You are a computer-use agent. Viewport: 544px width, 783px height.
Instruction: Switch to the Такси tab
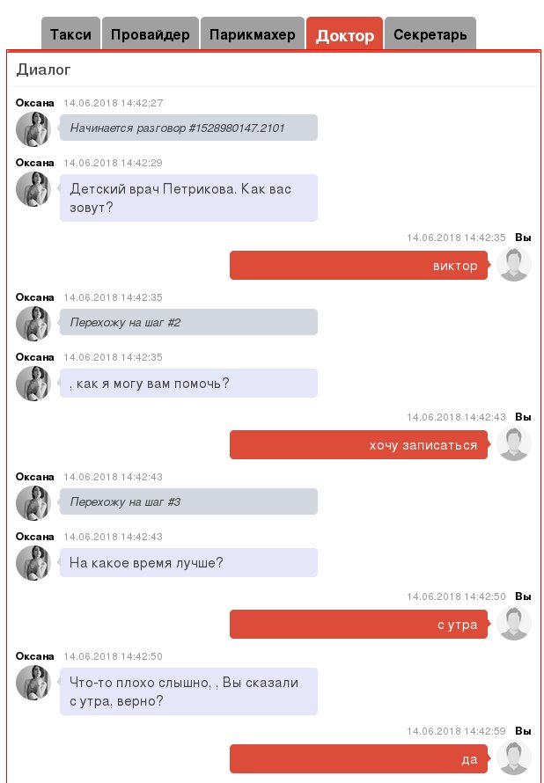click(71, 33)
